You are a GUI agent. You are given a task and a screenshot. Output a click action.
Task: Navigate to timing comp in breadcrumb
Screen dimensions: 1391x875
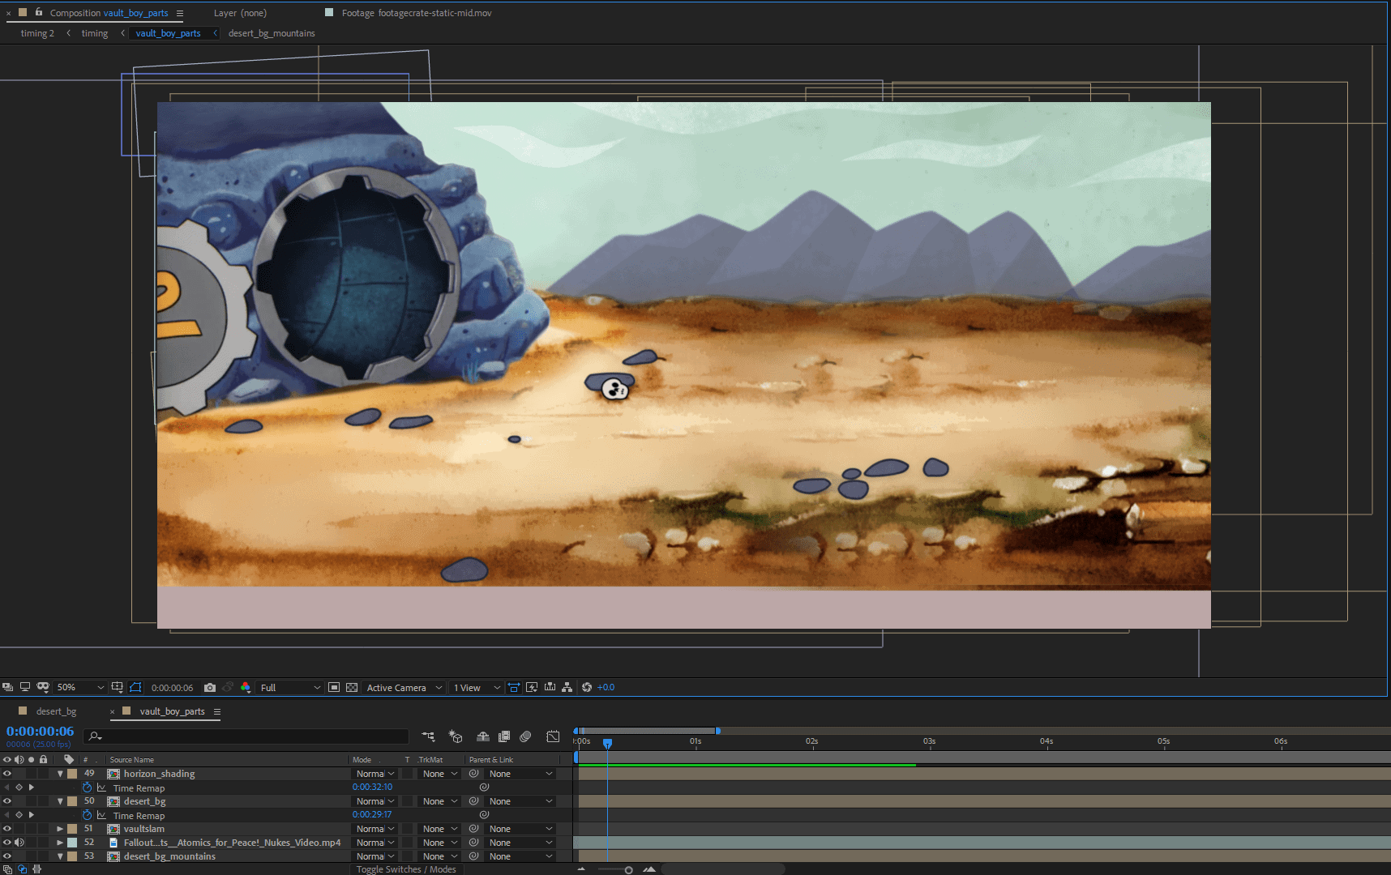(x=95, y=33)
